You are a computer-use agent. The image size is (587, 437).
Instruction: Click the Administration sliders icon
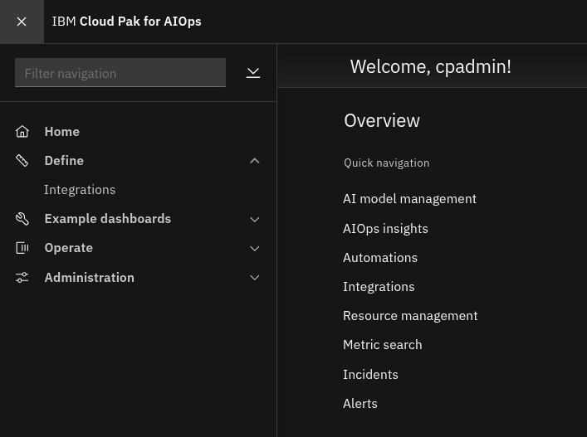[22, 278]
